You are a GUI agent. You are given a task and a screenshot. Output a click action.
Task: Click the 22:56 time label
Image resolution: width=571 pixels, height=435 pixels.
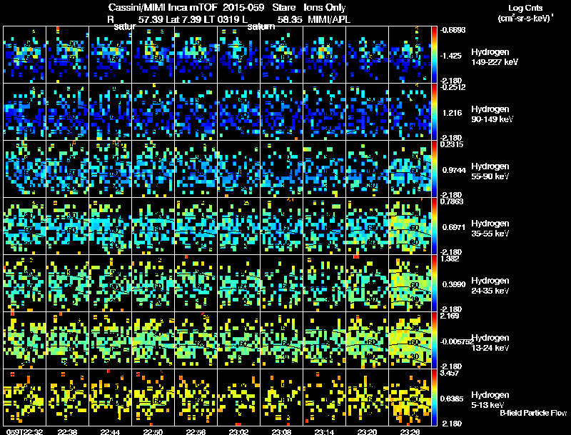click(196, 431)
